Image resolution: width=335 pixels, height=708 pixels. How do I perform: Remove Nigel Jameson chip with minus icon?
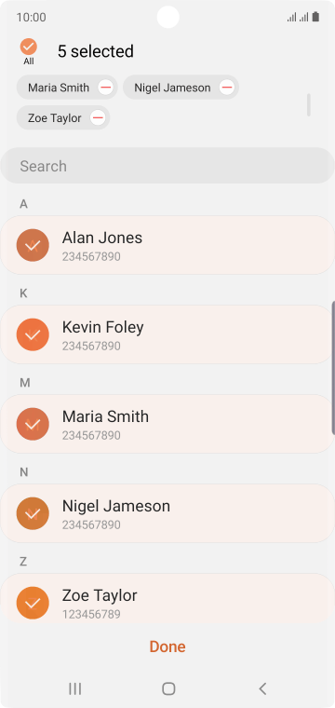(227, 88)
